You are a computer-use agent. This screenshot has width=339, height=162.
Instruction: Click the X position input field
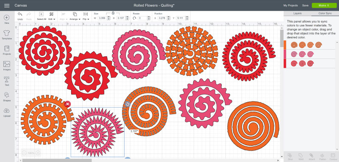(162, 18)
